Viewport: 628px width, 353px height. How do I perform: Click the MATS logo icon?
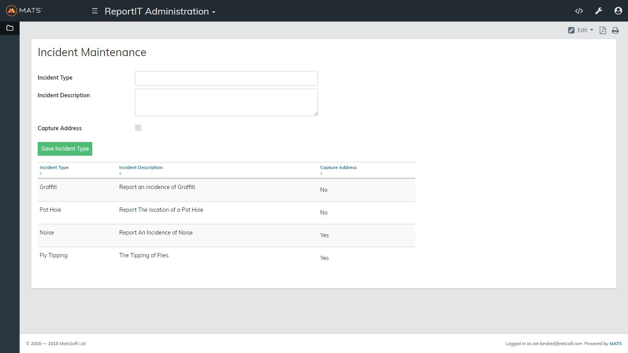(11, 11)
